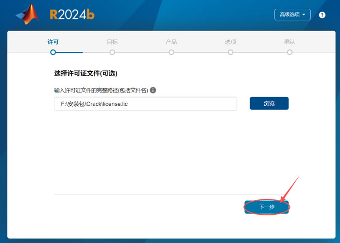Go to the 产品 step label
This screenshot has width=340, height=243.
(x=171, y=42)
